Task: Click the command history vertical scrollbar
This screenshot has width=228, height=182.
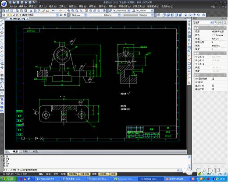Action: point(189,161)
